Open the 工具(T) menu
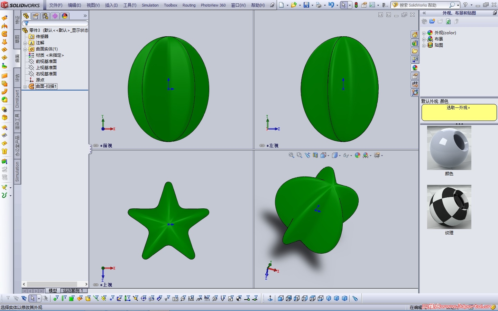The image size is (498, 311). point(130,5)
